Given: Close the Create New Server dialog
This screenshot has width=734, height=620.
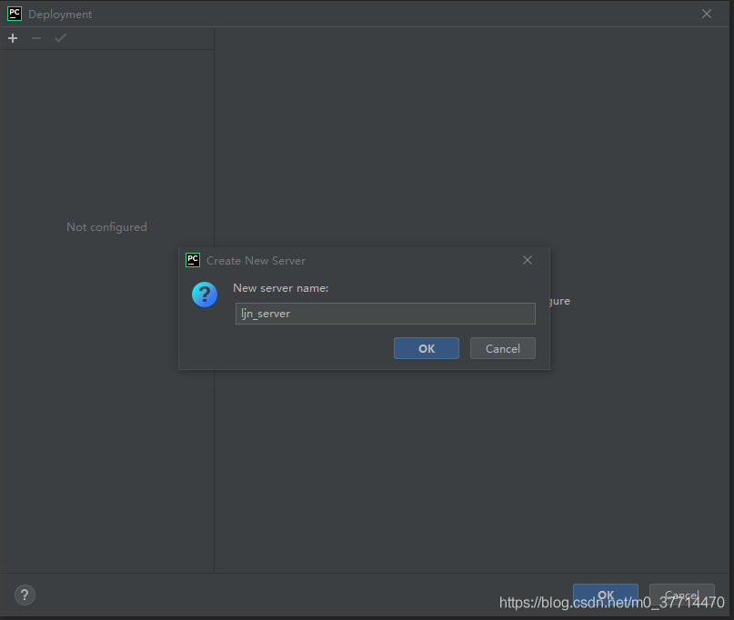Looking at the screenshot, I should tap(528, 260).
